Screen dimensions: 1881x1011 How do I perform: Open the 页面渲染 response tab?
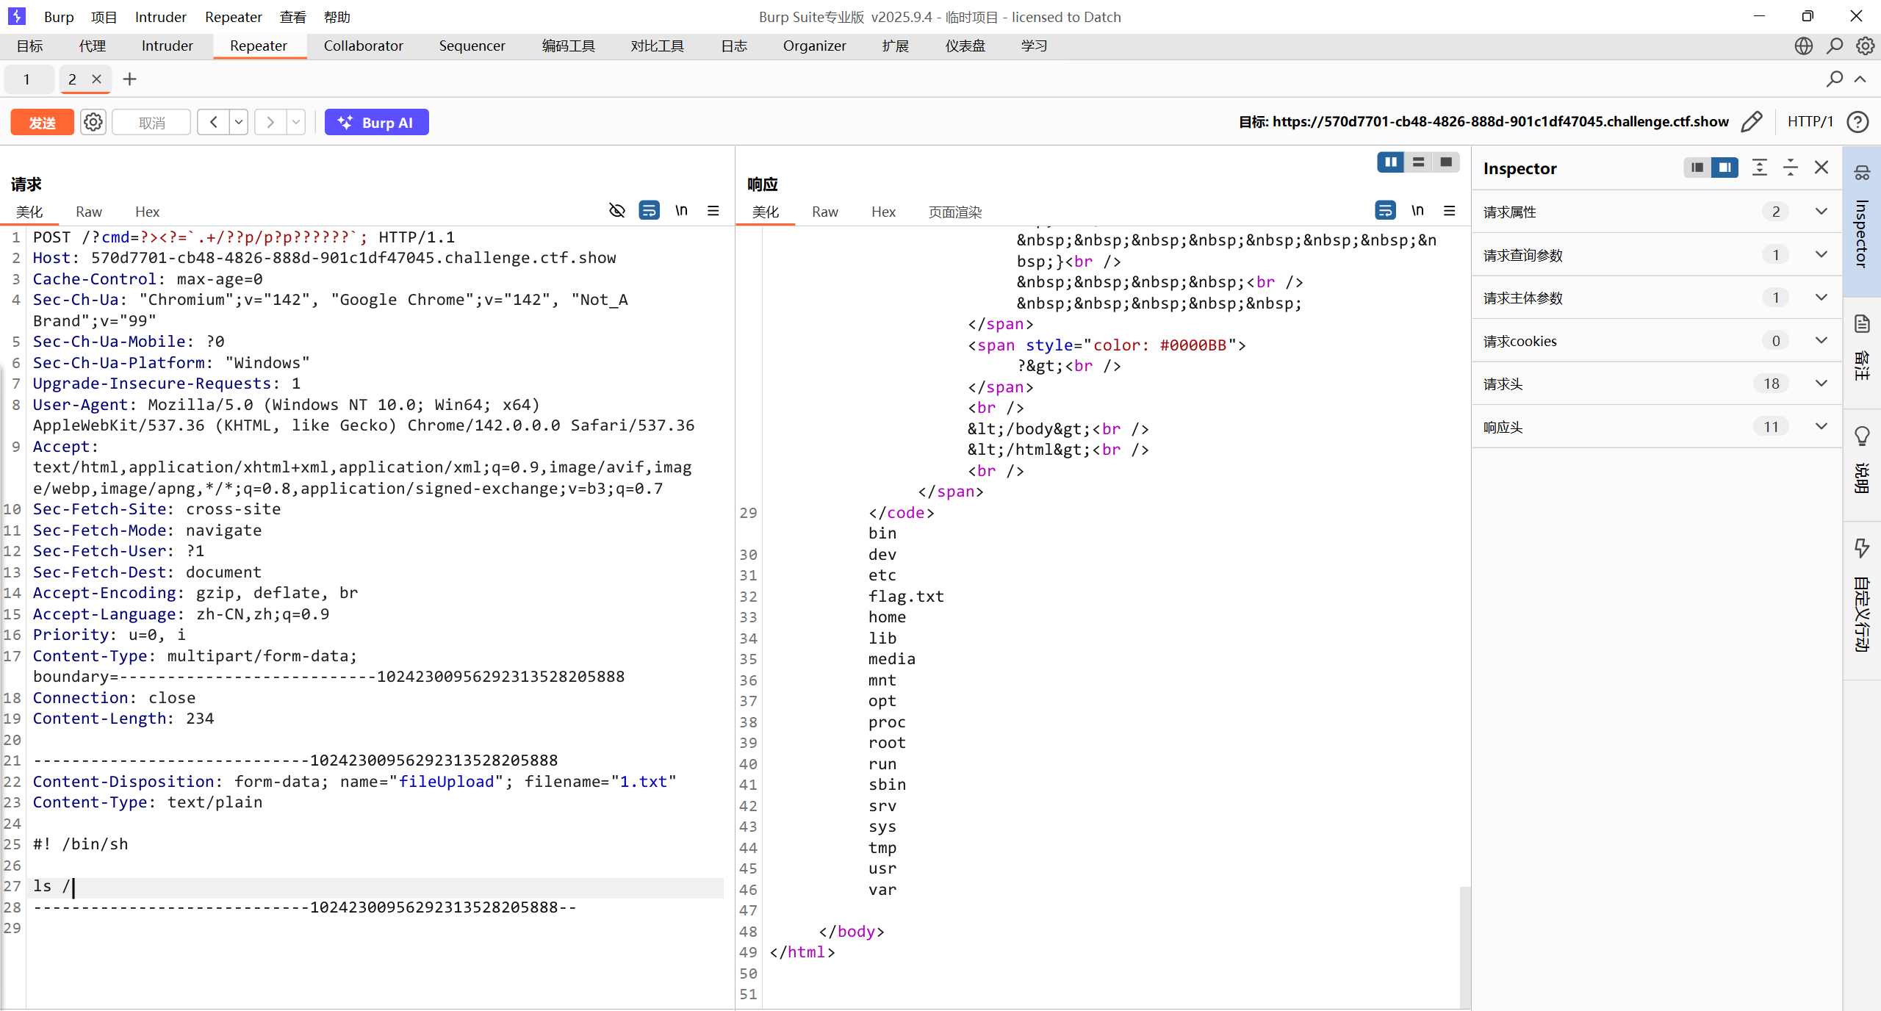[954, 212]
